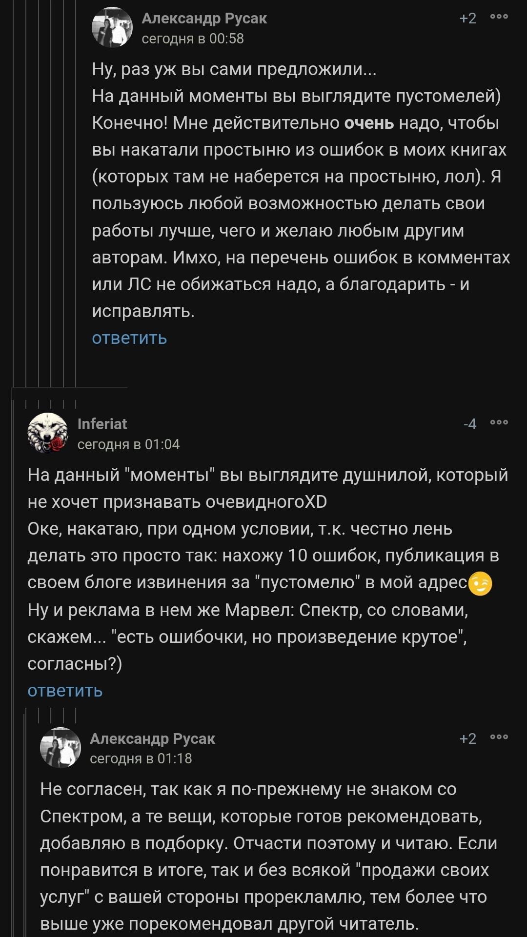The height and width of the screenshot is (937, 527).
Task: Tap Александр Русак's avatar on the 01:18 comment
Action: [x=61, y=748]
